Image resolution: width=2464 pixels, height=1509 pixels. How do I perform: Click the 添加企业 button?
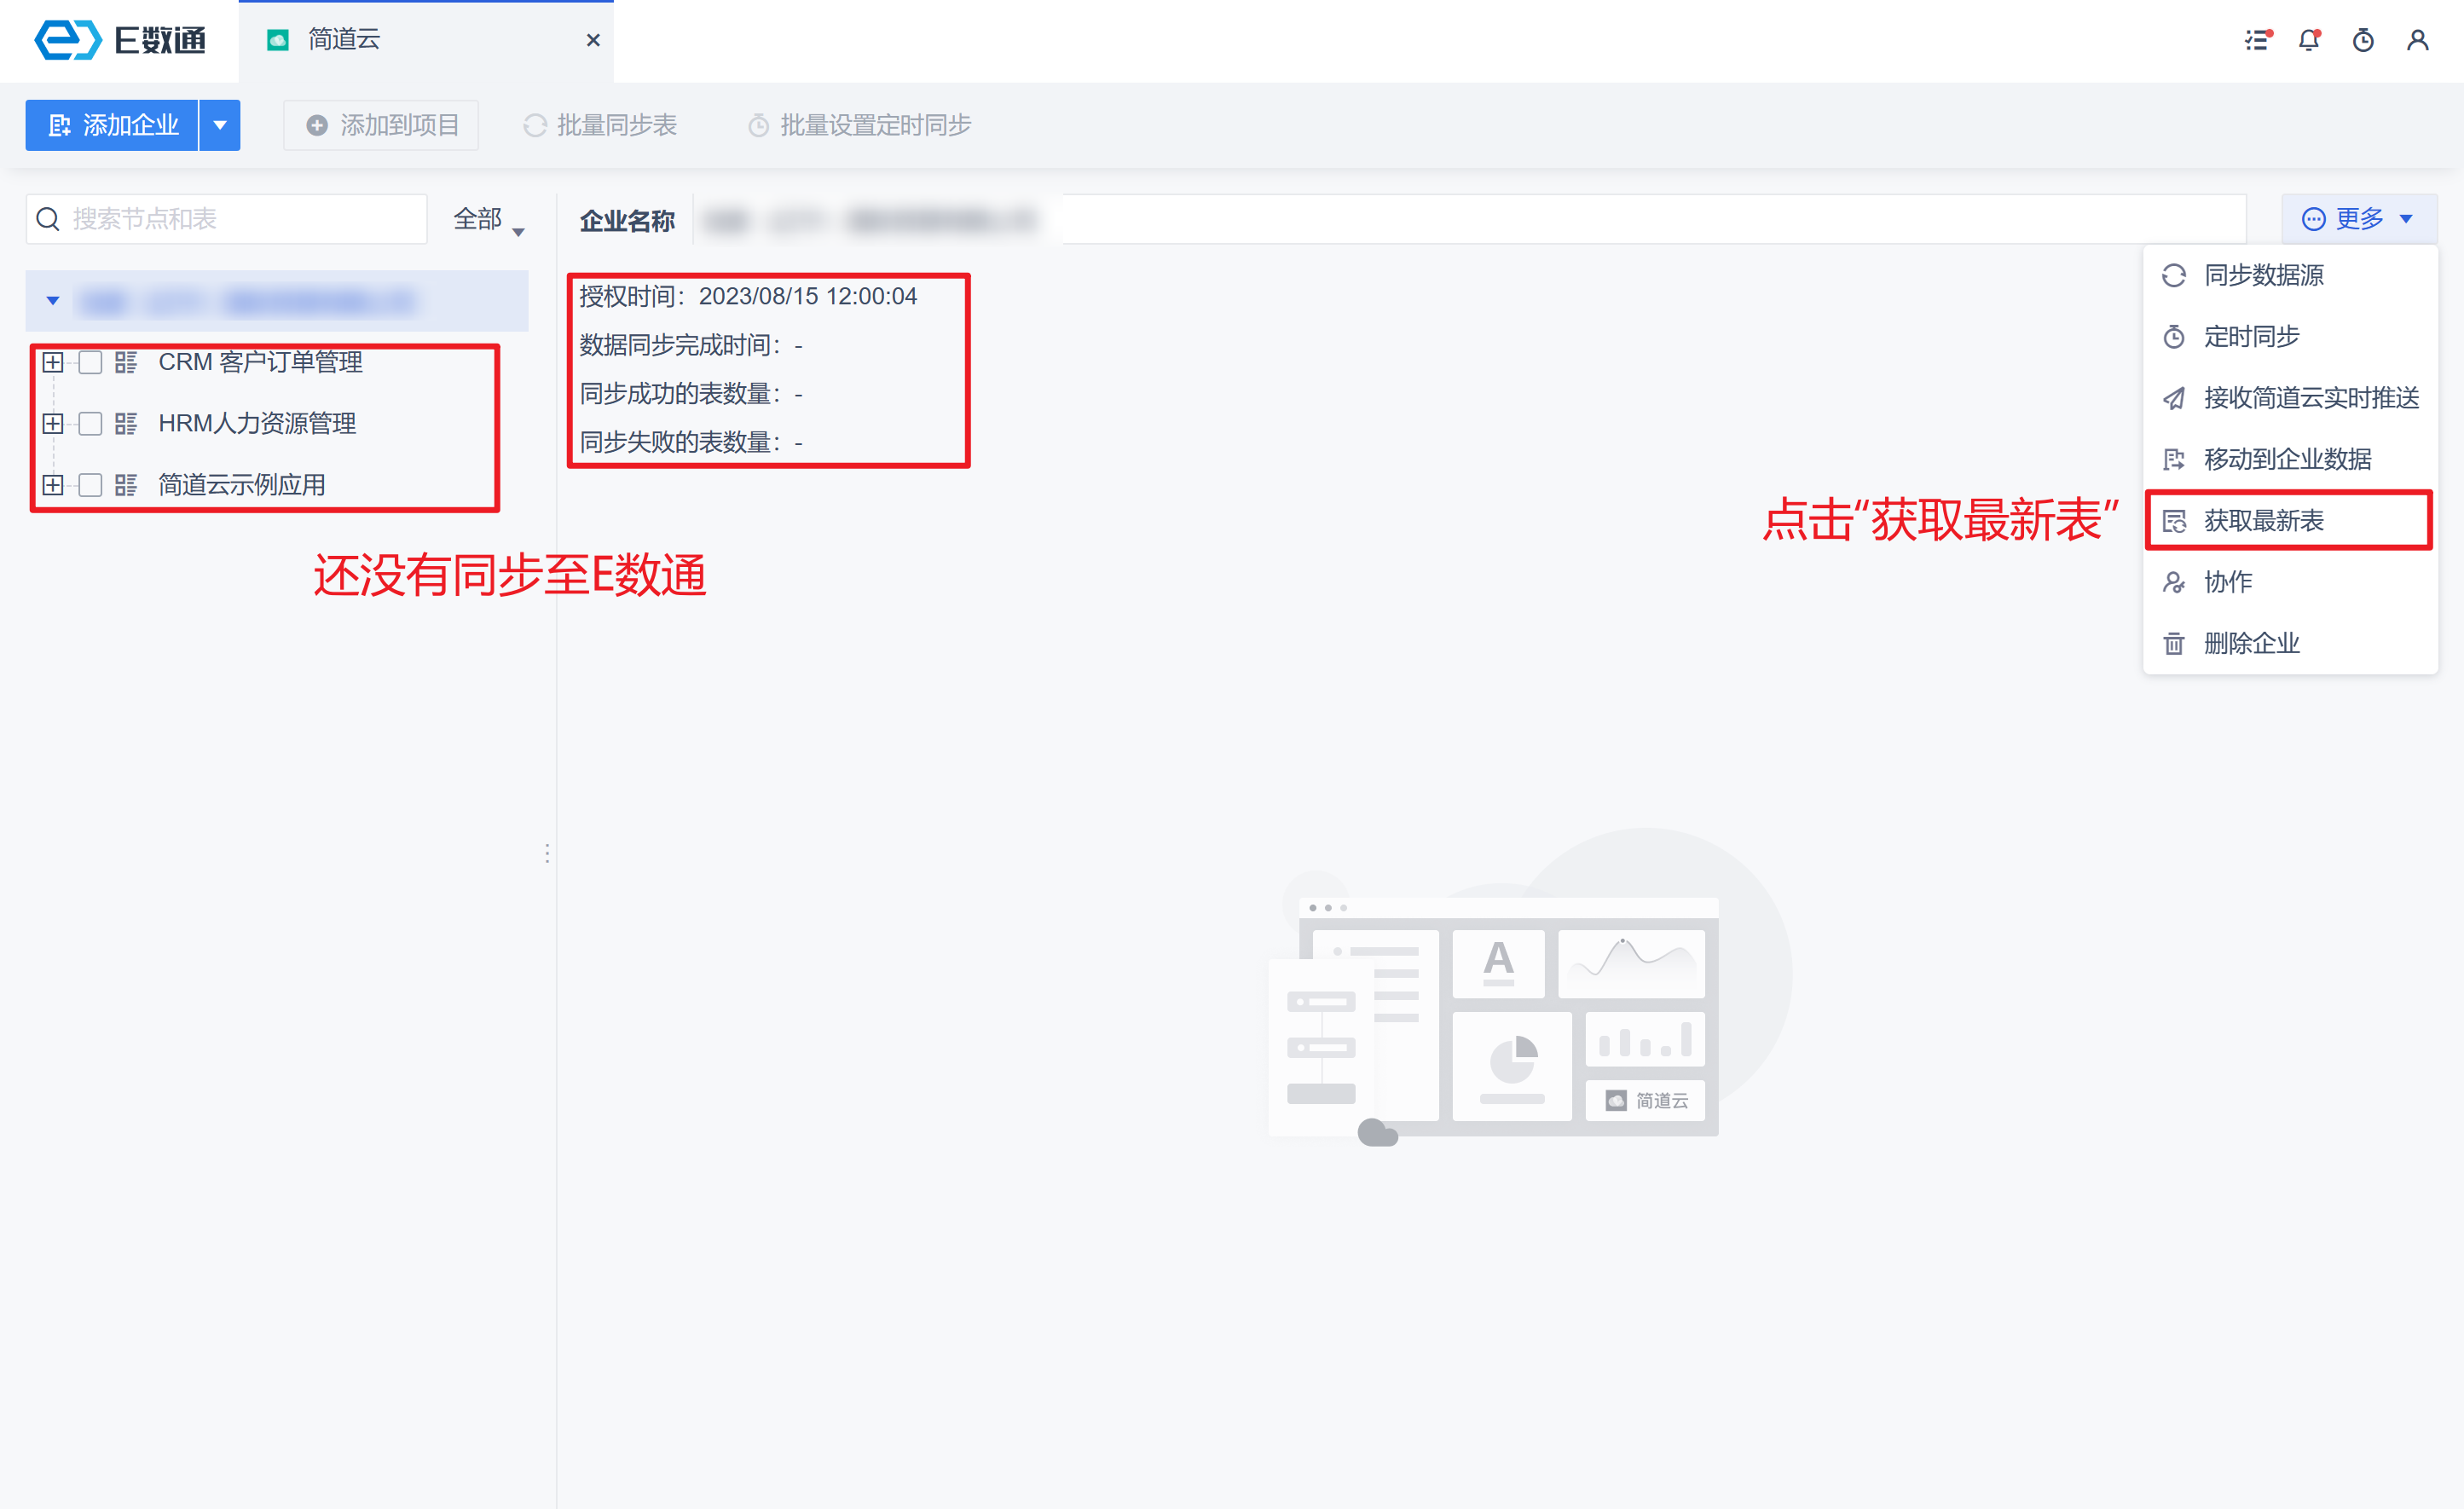pyautogui.click(x=113, y=125)
